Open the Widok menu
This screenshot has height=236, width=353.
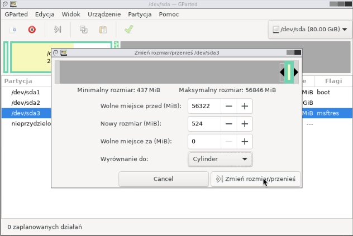pyautogui.click(x=71, y=14)
